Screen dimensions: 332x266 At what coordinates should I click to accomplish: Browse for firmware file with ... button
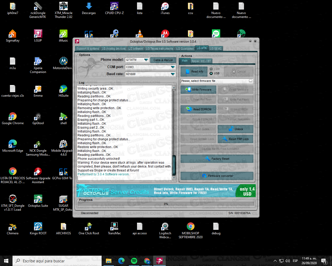point(251,81)
